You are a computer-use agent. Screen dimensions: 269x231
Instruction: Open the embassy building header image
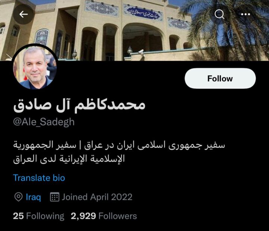(134, 30)
